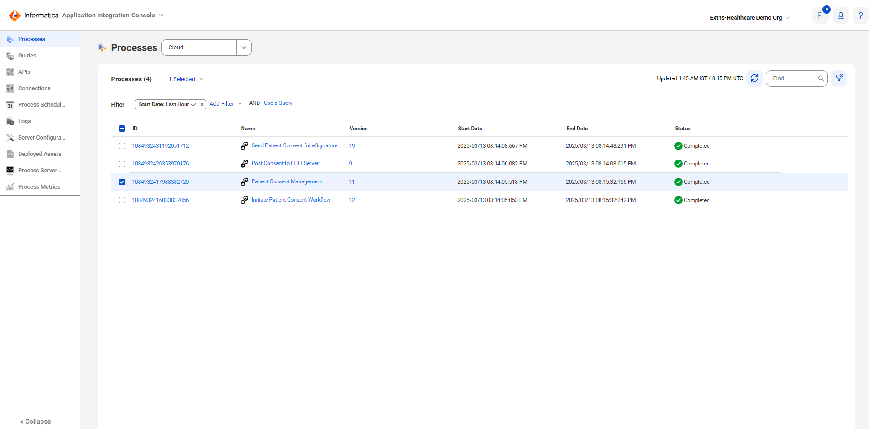Screen dimensions: 869x429
Task: Remove the Start Date filter with the x
Action: pos(202,104)
